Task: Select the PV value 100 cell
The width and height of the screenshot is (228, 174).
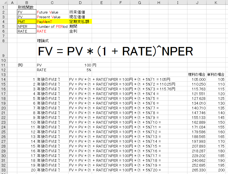Action: coord(80,65)
